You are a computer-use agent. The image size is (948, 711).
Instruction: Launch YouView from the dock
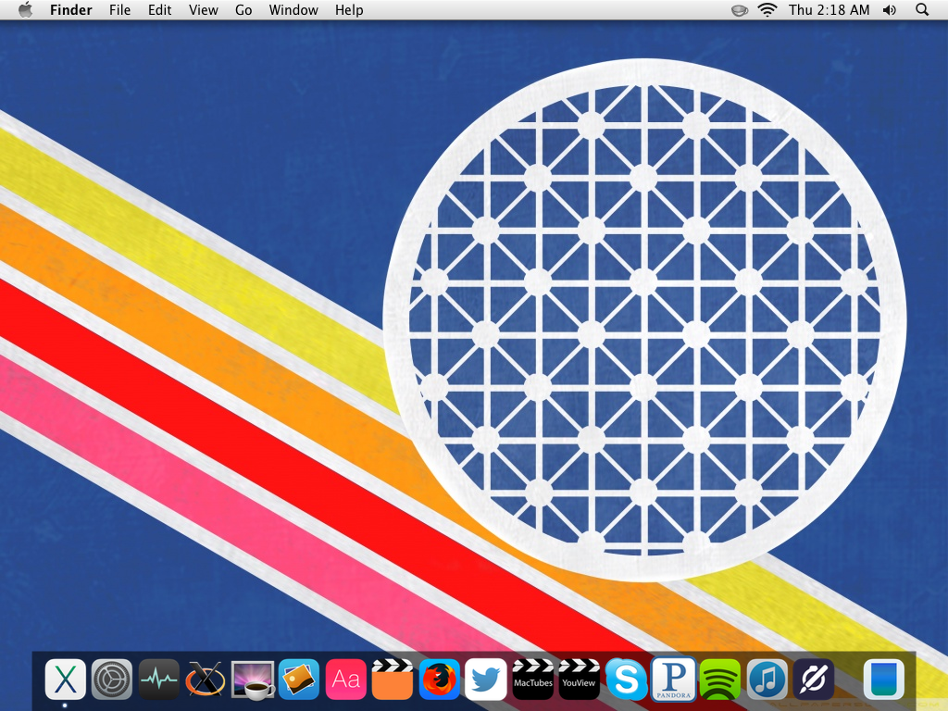pyautogui.click(x=579, y=679)
